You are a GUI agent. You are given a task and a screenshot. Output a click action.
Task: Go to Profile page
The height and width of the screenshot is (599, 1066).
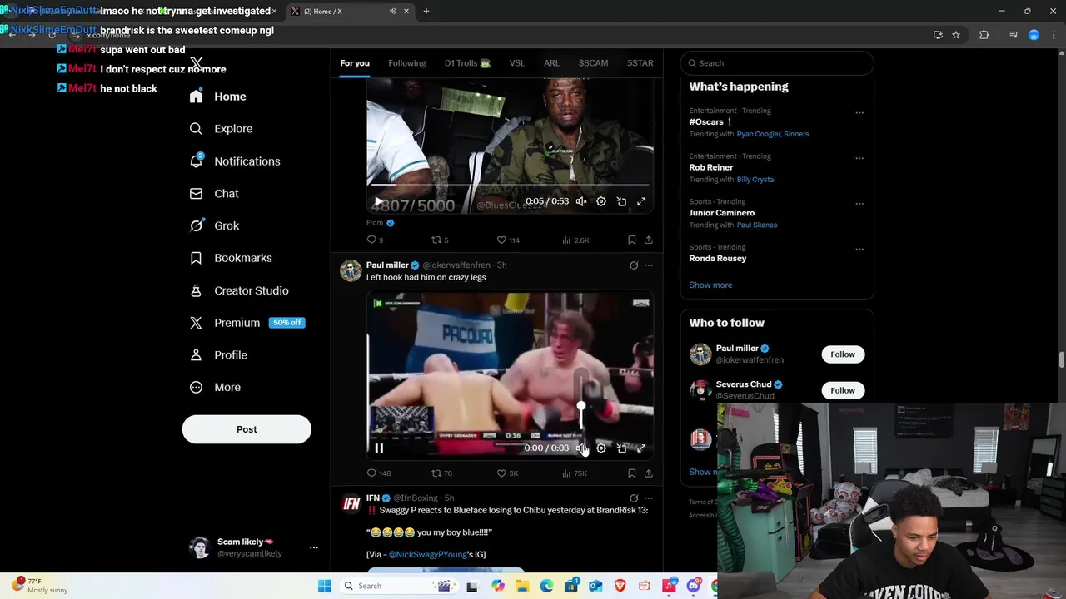(x=218, y=355)
